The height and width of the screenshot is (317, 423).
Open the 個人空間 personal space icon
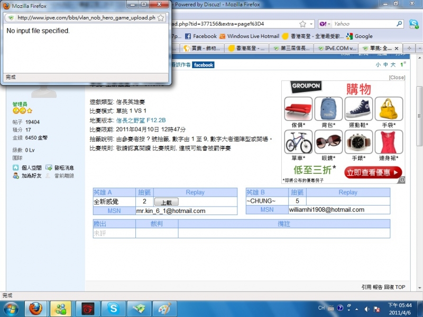tap(16, 167)
